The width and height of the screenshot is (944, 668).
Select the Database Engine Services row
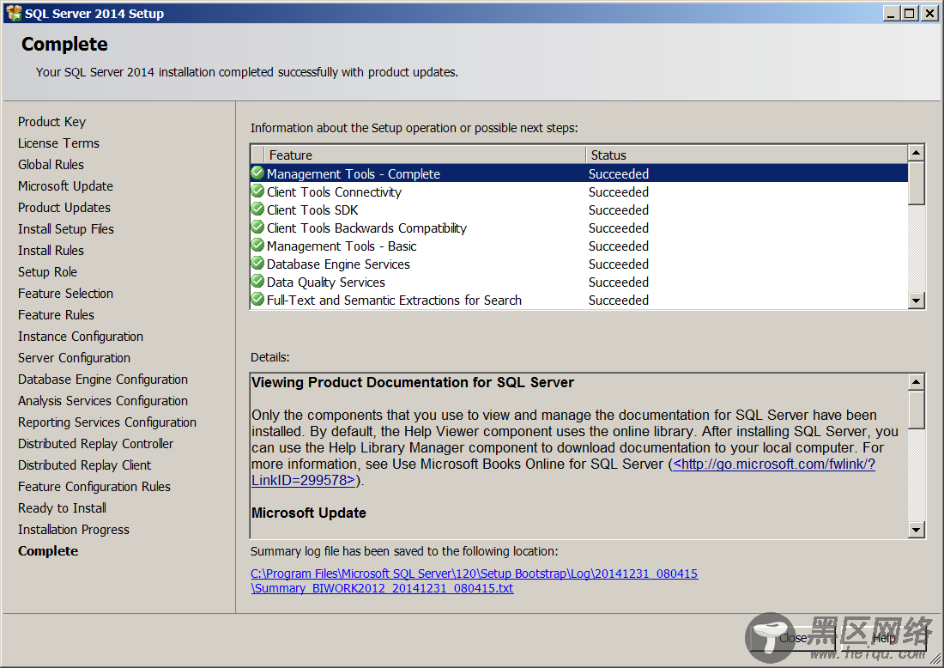579,264
